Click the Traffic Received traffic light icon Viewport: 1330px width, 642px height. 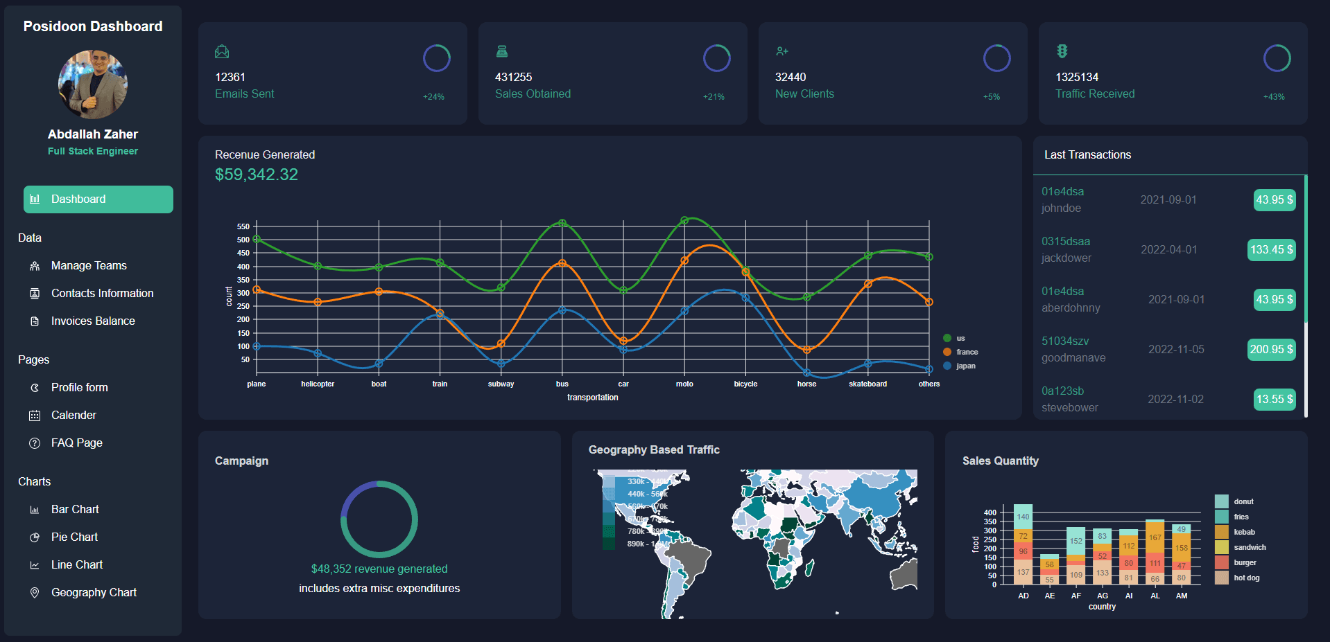[1062, 51]
